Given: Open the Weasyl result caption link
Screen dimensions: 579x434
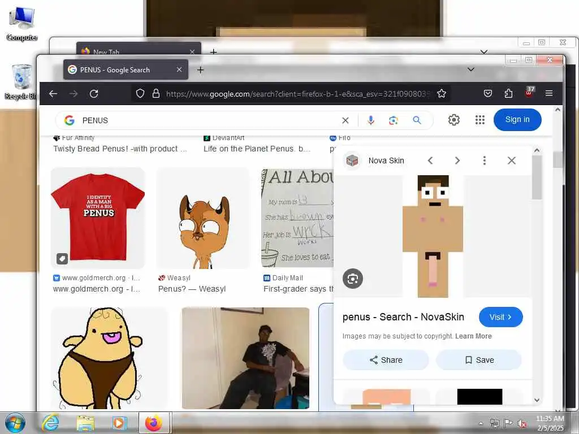Looking at the screenshot, I should click(192, 289).
